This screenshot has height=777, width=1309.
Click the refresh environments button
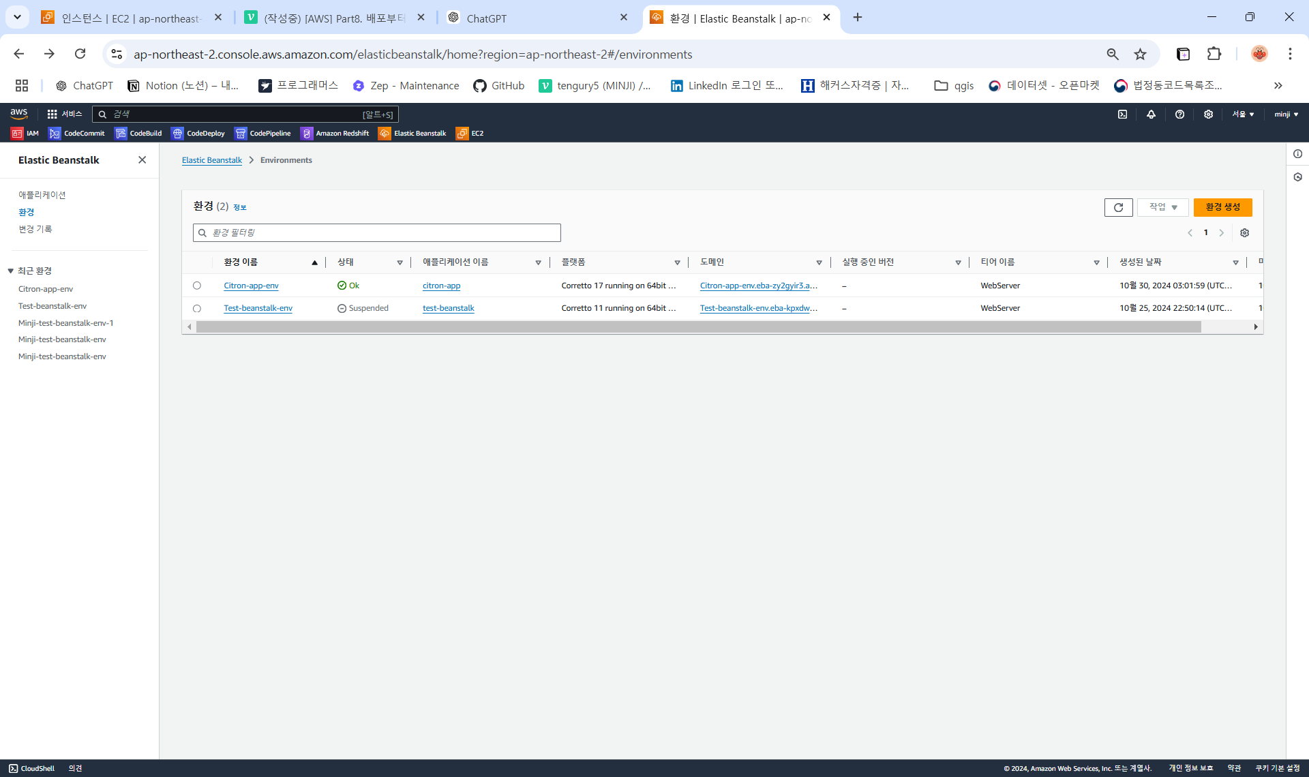click(x=1118, y=207)
